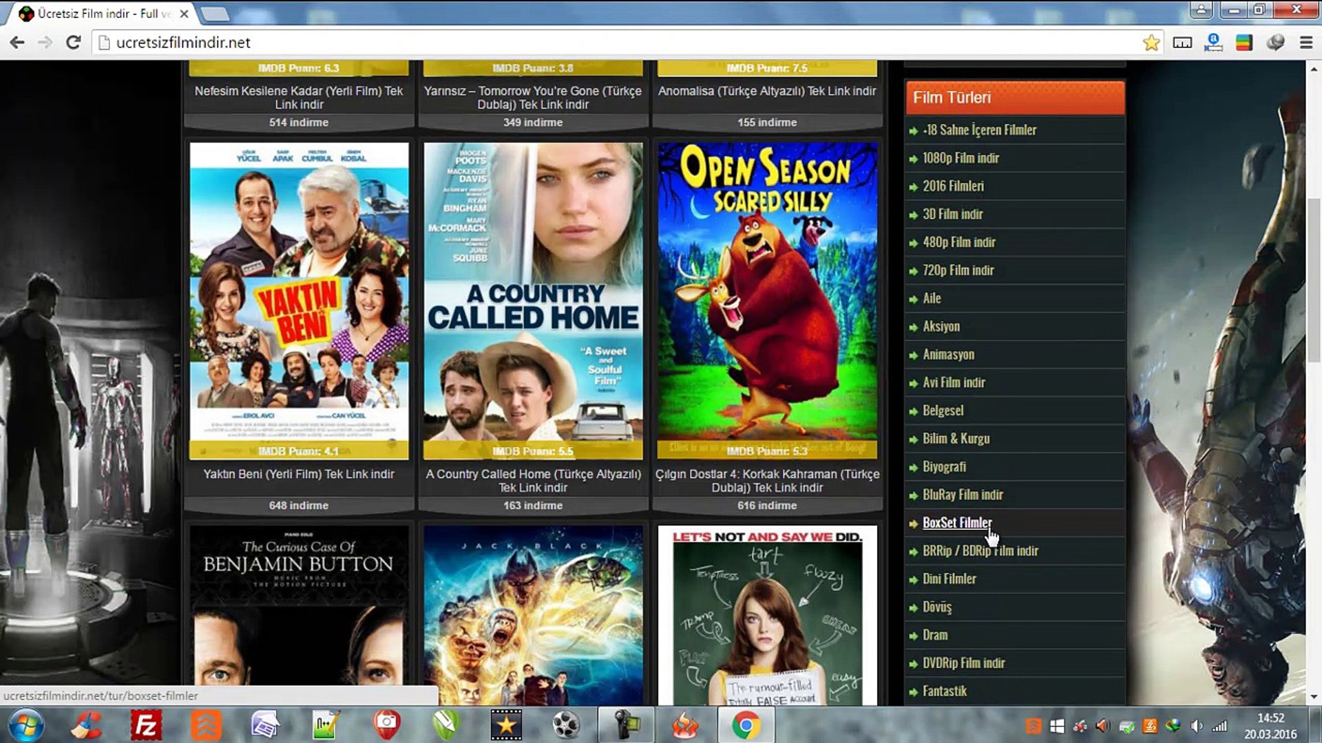Open the BRRip / BDRip Film indir category
The image size is (1322, 743).
(980, 551)
